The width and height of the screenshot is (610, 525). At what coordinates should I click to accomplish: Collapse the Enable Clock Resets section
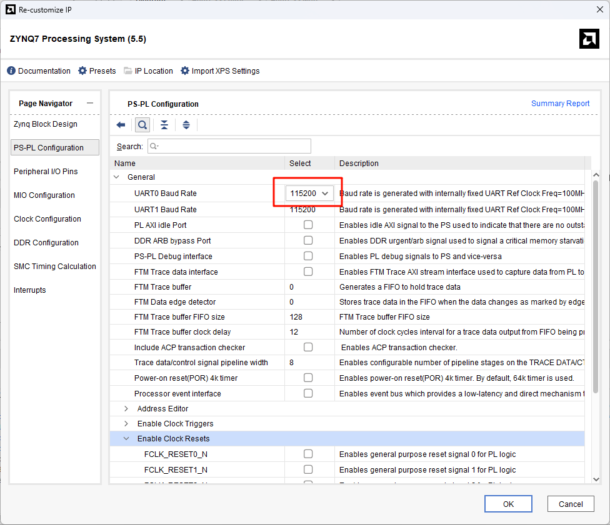point(126,439)
